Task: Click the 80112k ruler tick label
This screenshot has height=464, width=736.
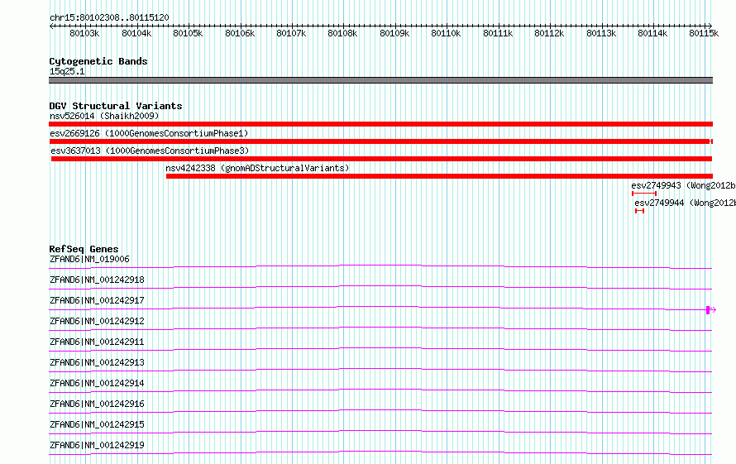Action: [549, 33]
